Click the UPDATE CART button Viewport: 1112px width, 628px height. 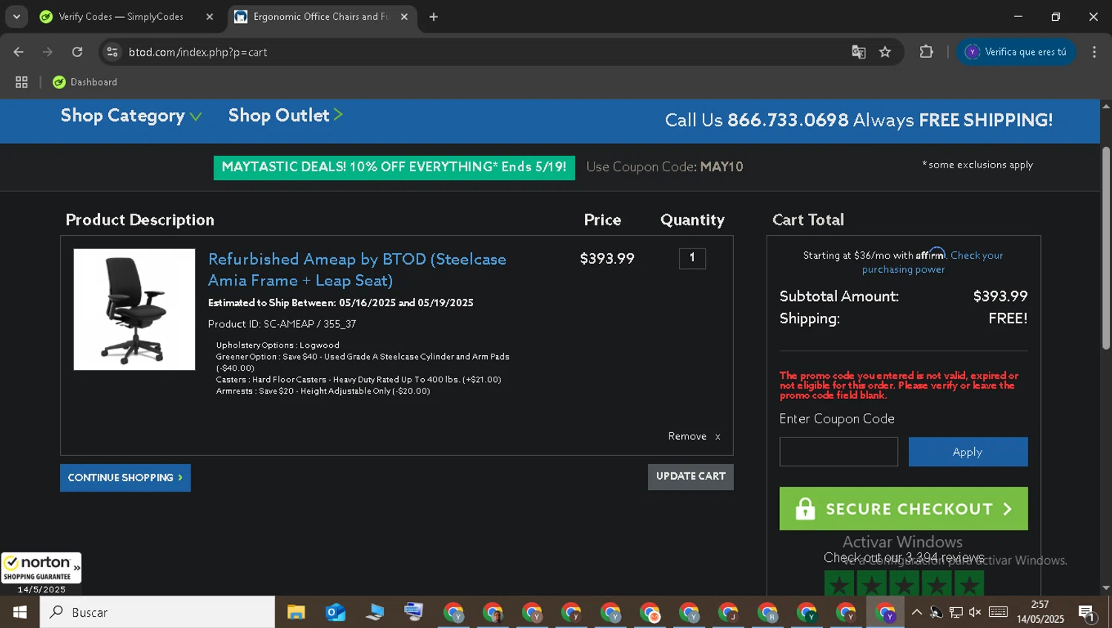point(690,477)
